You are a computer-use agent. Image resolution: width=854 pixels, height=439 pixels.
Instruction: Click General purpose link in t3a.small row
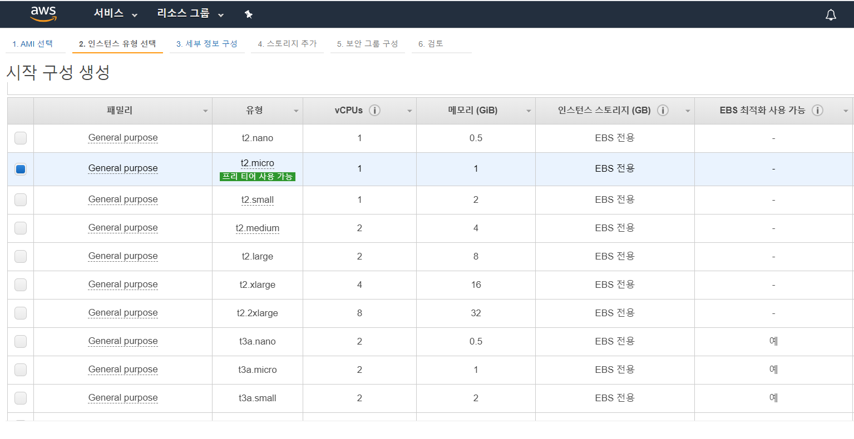pos(123,398)
